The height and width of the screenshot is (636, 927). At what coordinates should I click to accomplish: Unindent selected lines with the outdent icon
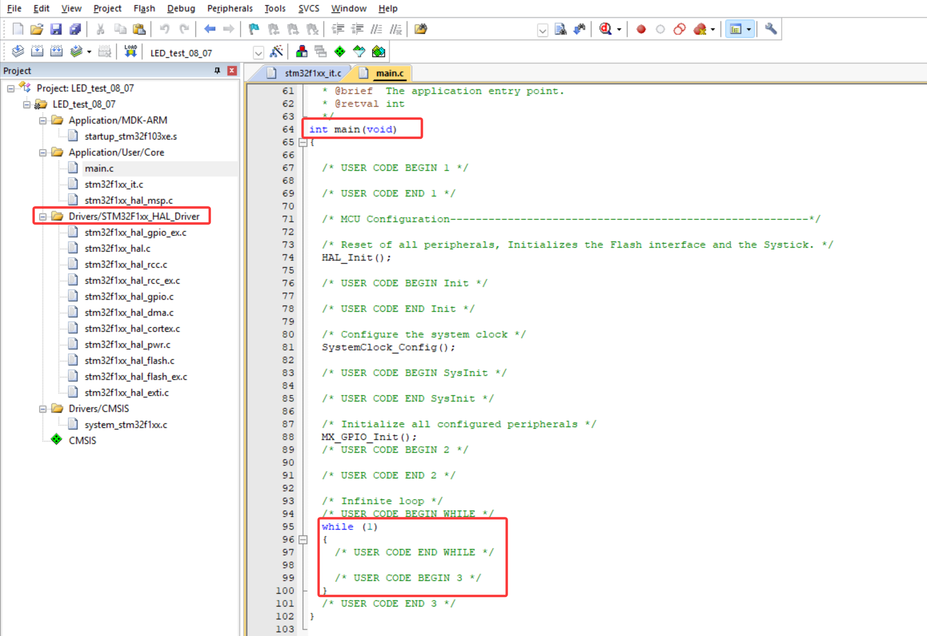pos(357,29)
